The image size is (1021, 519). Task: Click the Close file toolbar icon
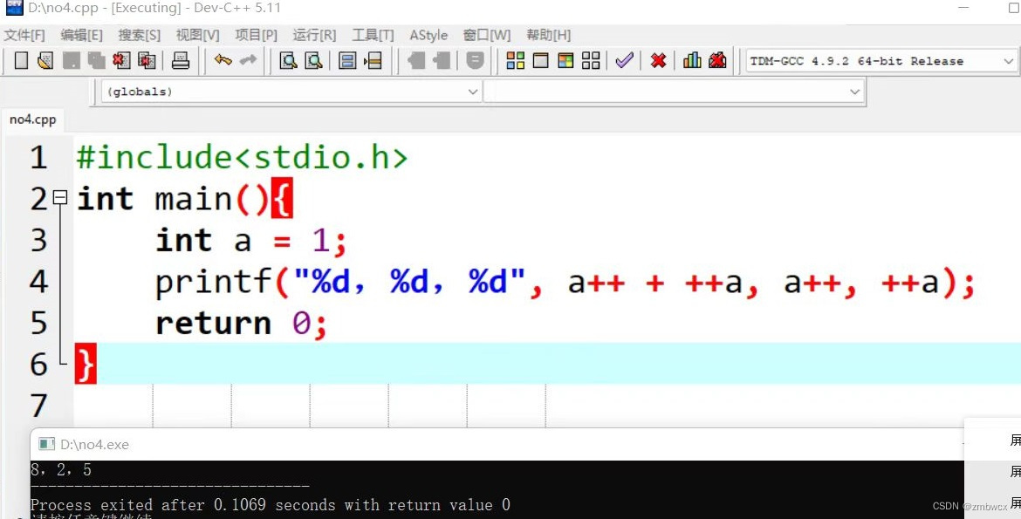point(122,60)
